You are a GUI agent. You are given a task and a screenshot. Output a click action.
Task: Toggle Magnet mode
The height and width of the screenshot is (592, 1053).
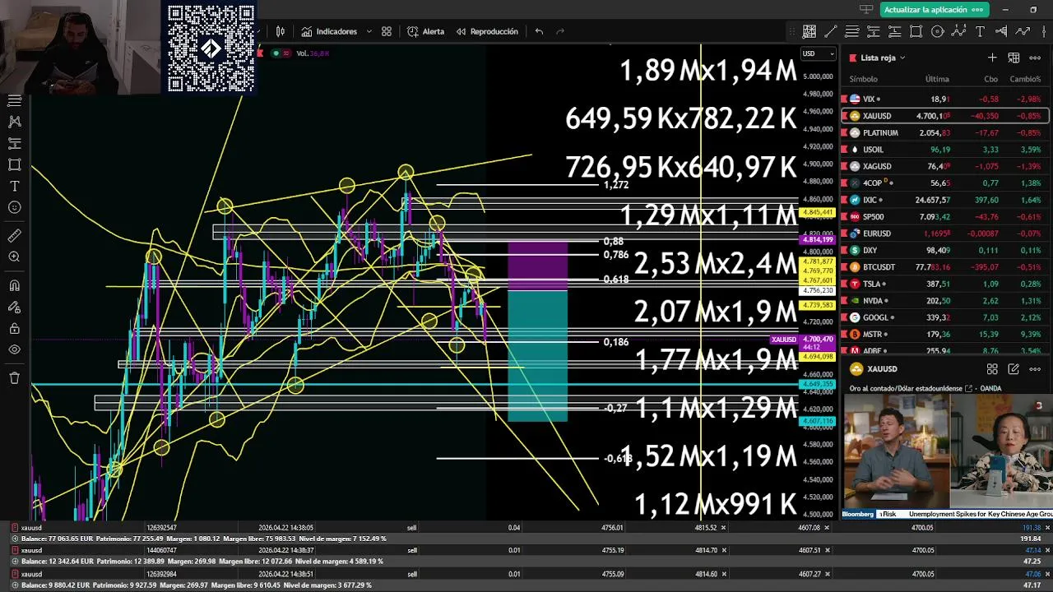(x=14, y=286)
